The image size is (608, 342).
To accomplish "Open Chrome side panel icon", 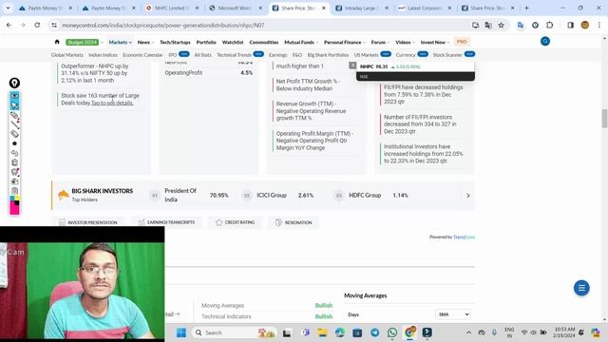I will point(570,26).
